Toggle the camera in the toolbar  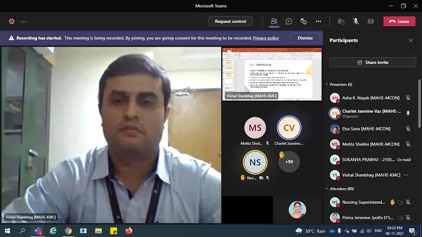click(x=341, y=21)
